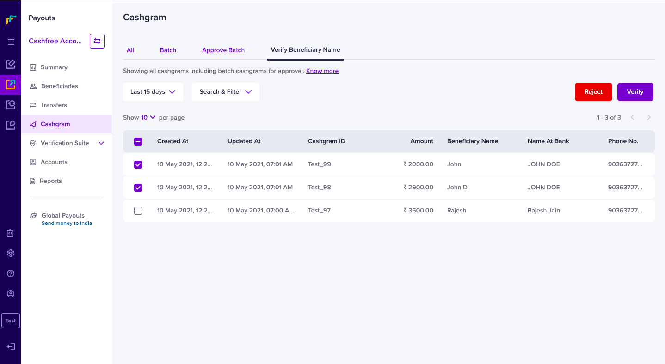Switch to the Approve Batch tab
The image size is (665, 364).
pos(223,50)
